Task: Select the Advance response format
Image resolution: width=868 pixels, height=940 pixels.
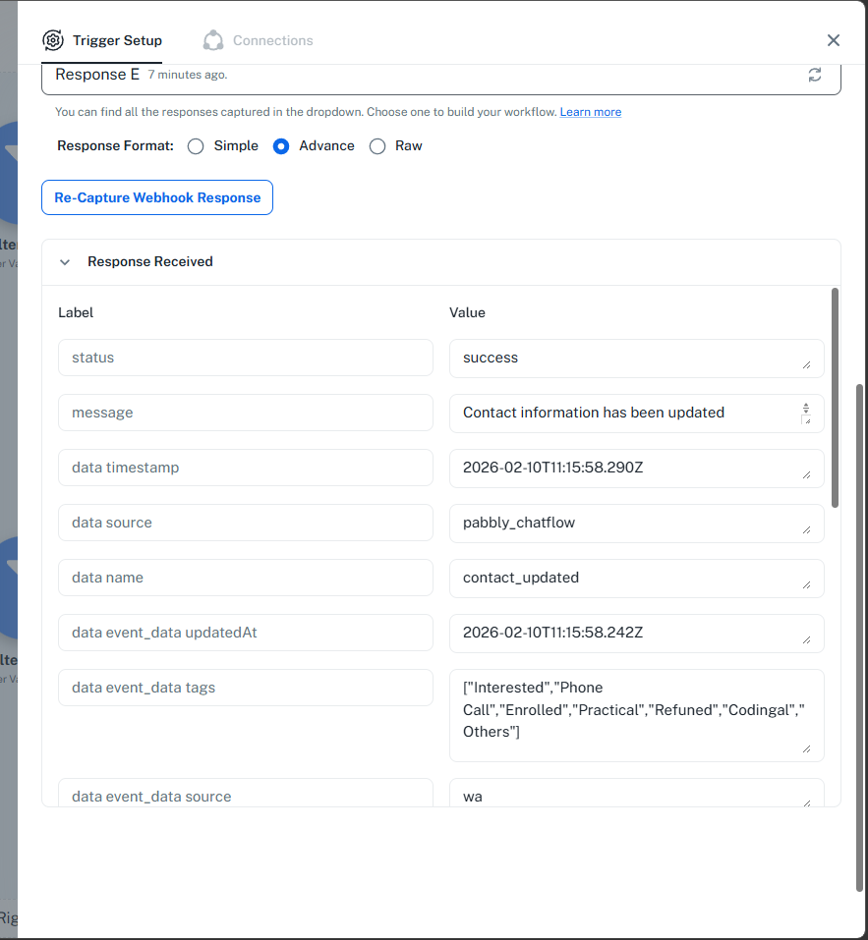Action: click(x=281, y=146)
